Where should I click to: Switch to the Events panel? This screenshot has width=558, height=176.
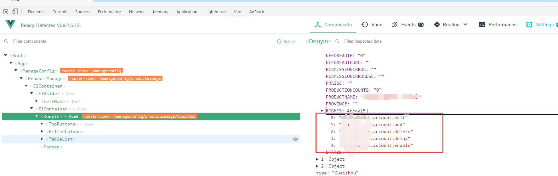pyautogui.click(x=408, y=25)
